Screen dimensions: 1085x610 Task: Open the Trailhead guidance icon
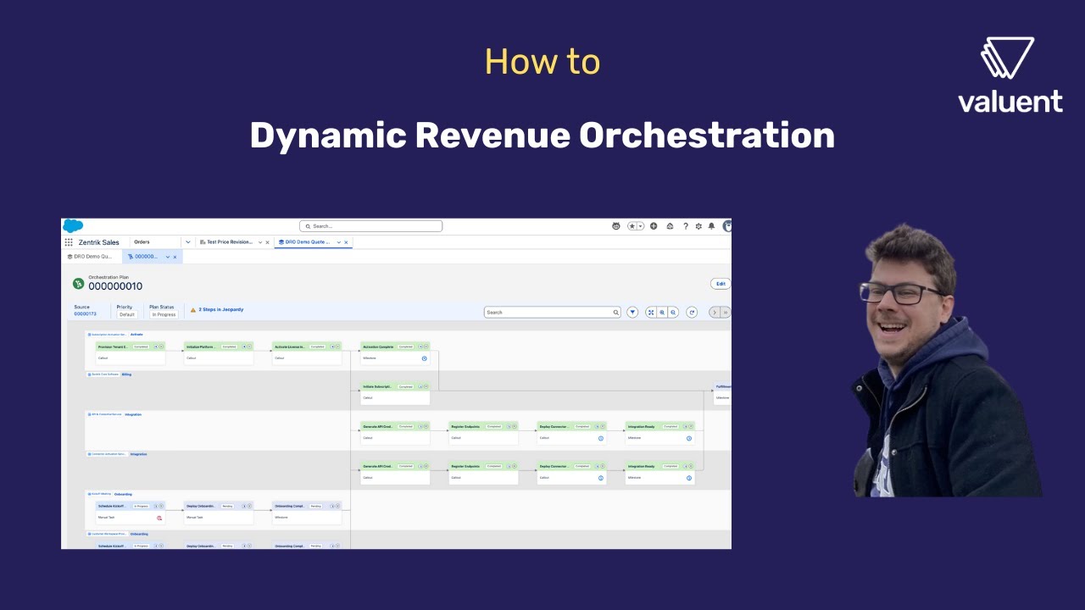(670, 226)
